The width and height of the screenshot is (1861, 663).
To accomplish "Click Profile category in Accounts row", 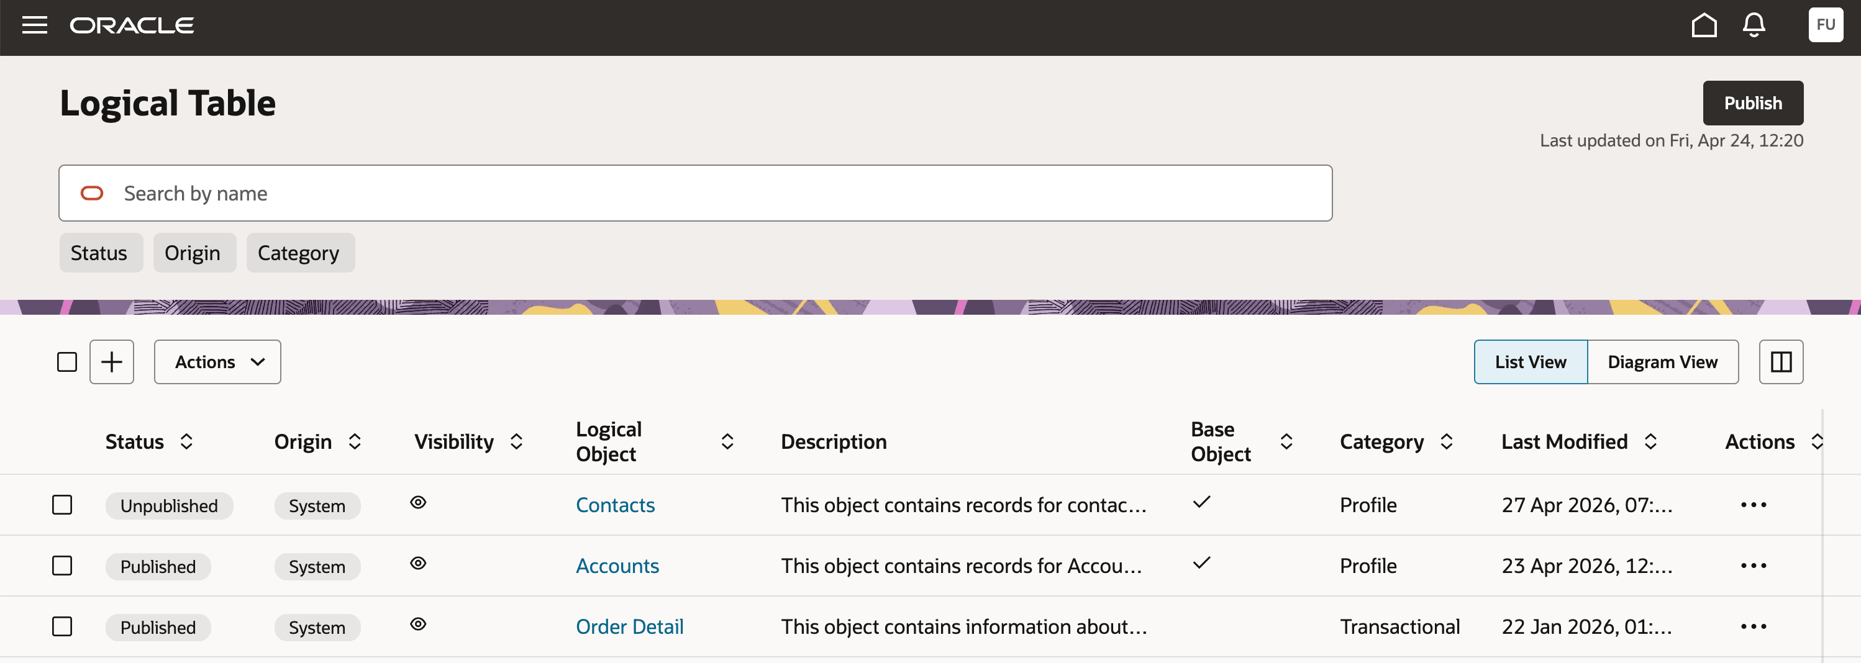I will [1368, 566].
